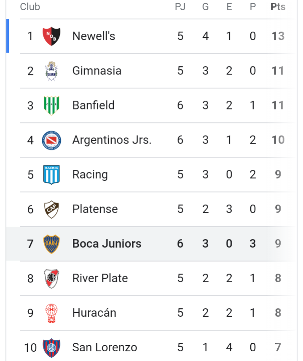Click the Pts column header
Image resolution: width=303 pixels, height=361 pixels.
pos(278,7)
